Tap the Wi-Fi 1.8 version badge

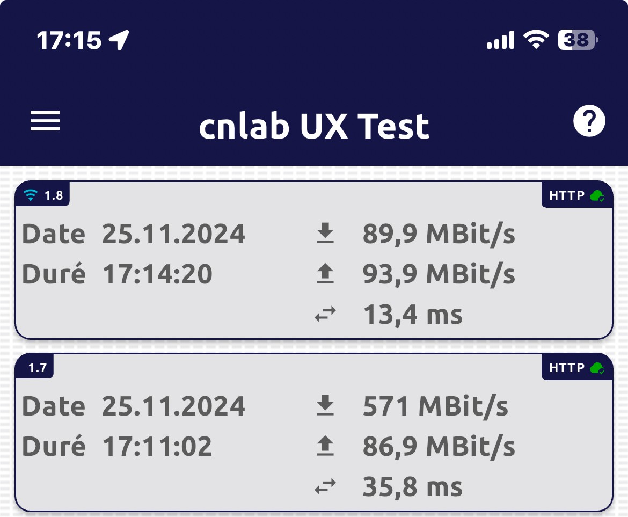coord(44,195)
